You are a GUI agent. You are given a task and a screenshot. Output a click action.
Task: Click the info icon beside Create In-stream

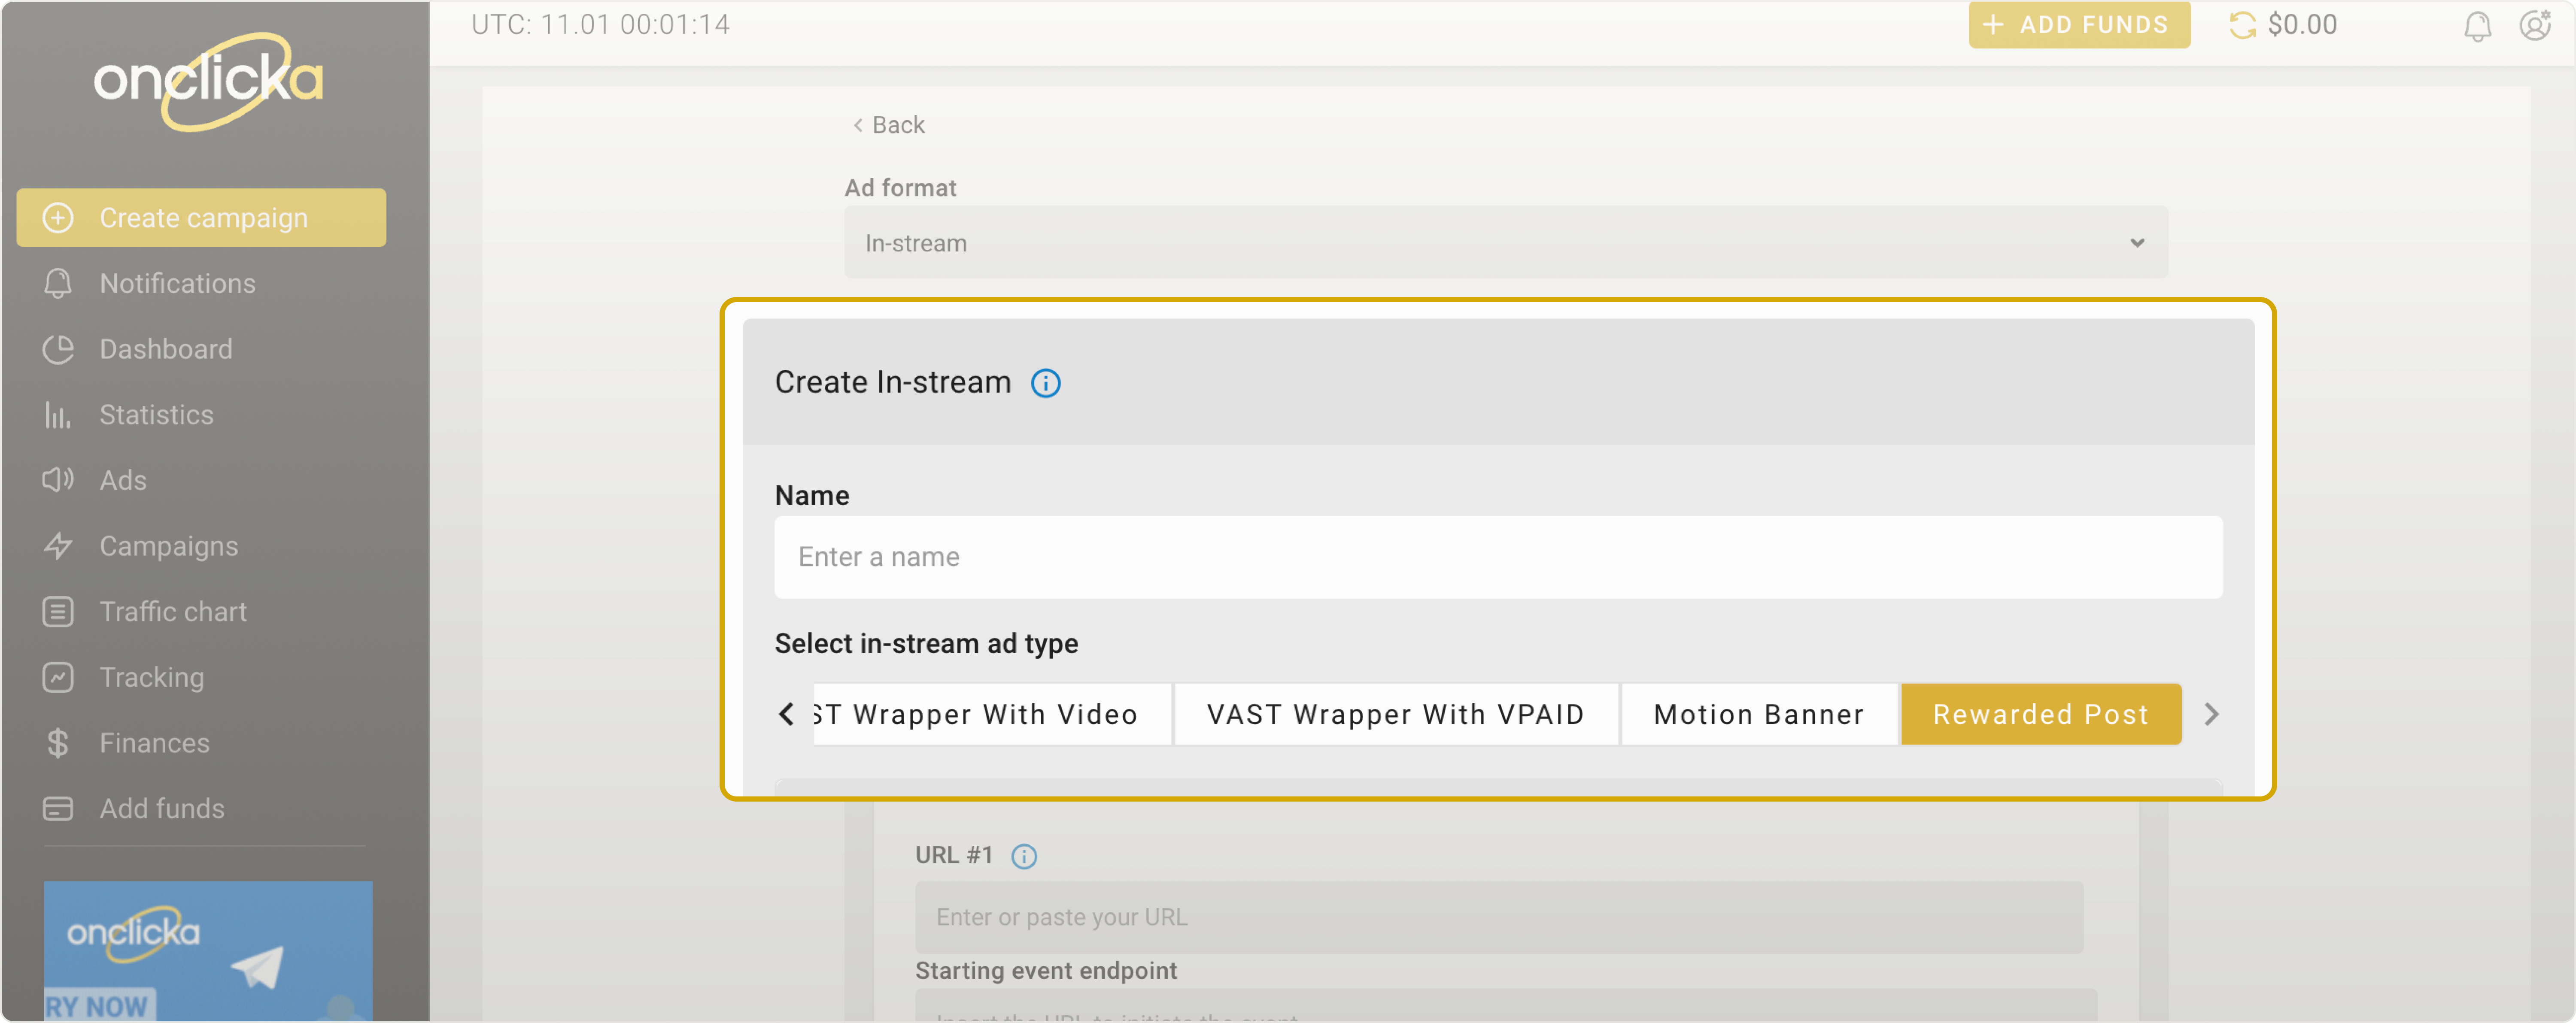pyautogui.click(x=1046, y=383)
